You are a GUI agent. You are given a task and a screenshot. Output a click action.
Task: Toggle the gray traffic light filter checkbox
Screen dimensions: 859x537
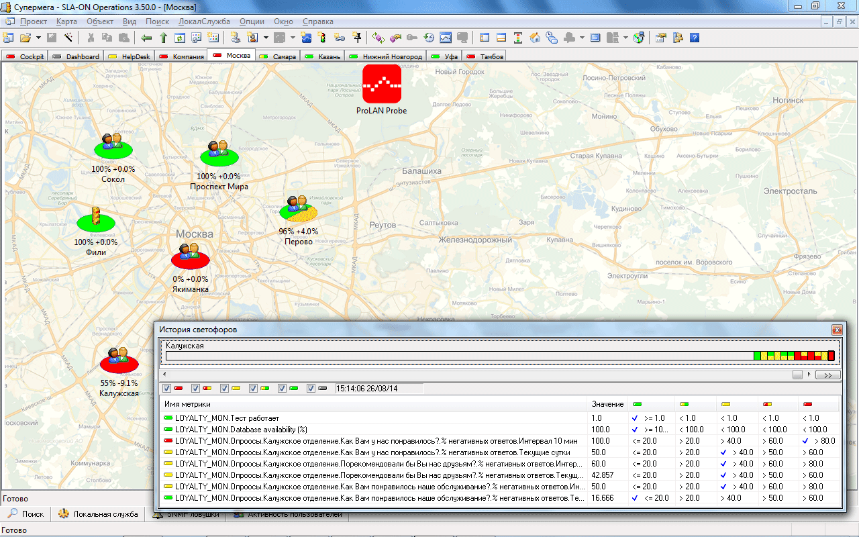pyautogui.click(x=311, y=388)
